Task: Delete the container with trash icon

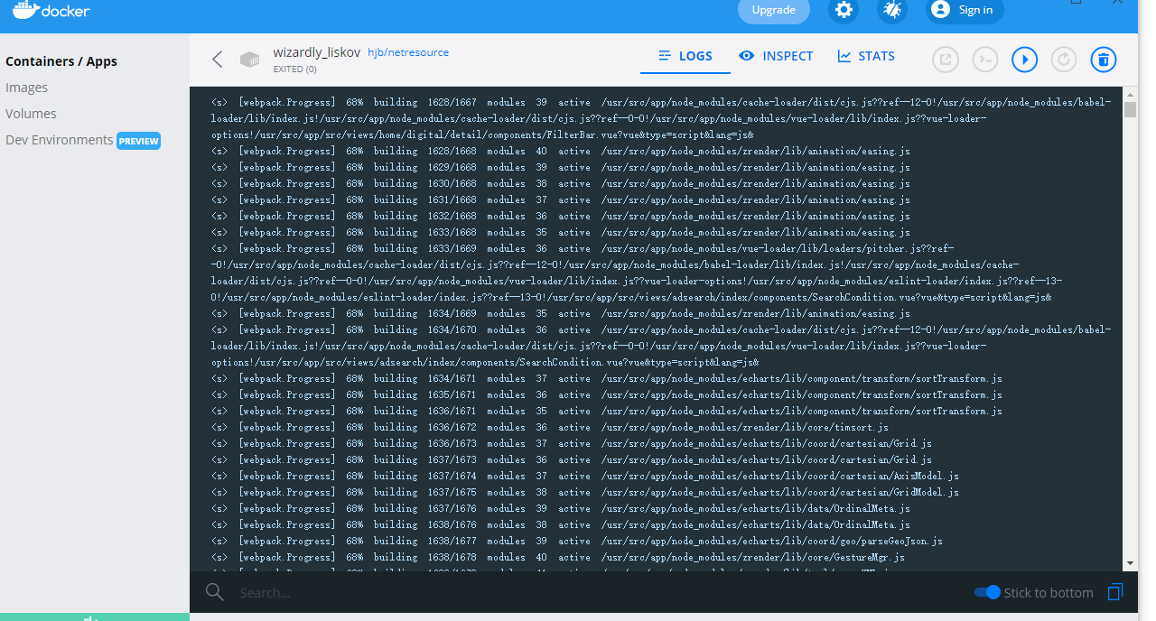Action: (x=1103, y=60)
